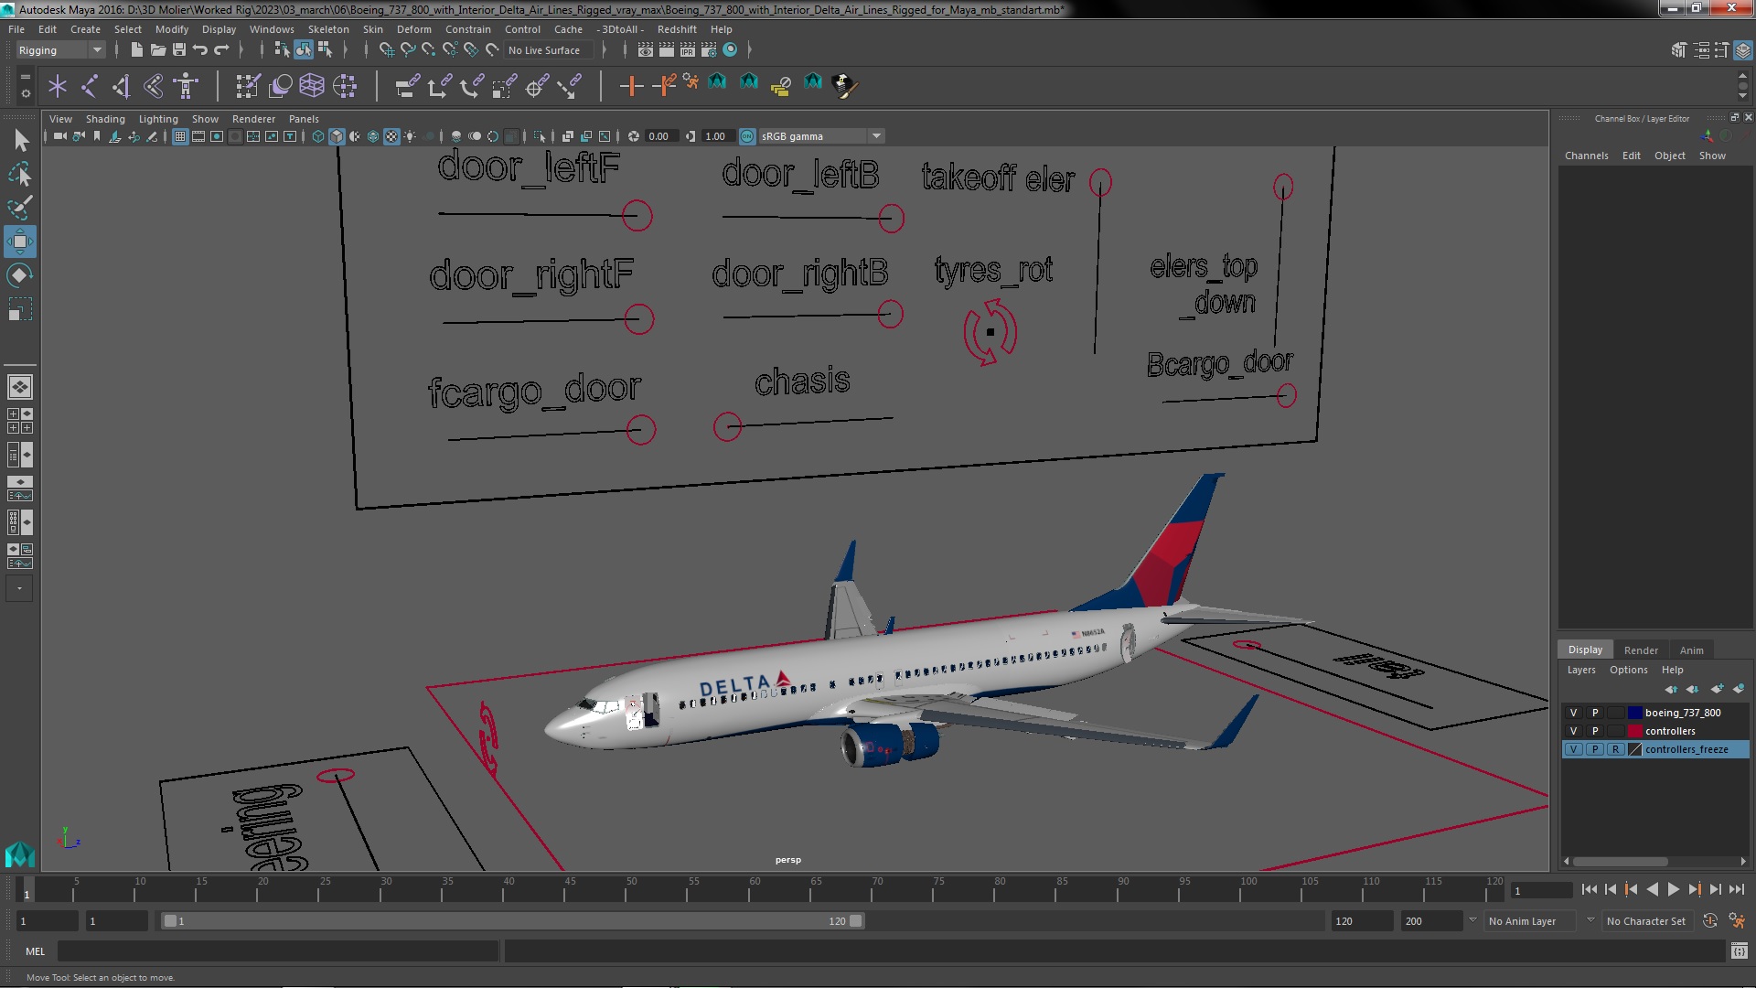Click the current frame input field
The image size is (1756, 988).
[x=1540, y=890]
